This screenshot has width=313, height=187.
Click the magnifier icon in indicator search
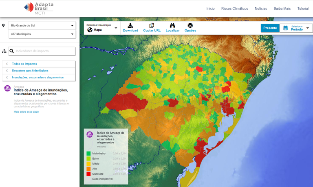pos(12,51)
